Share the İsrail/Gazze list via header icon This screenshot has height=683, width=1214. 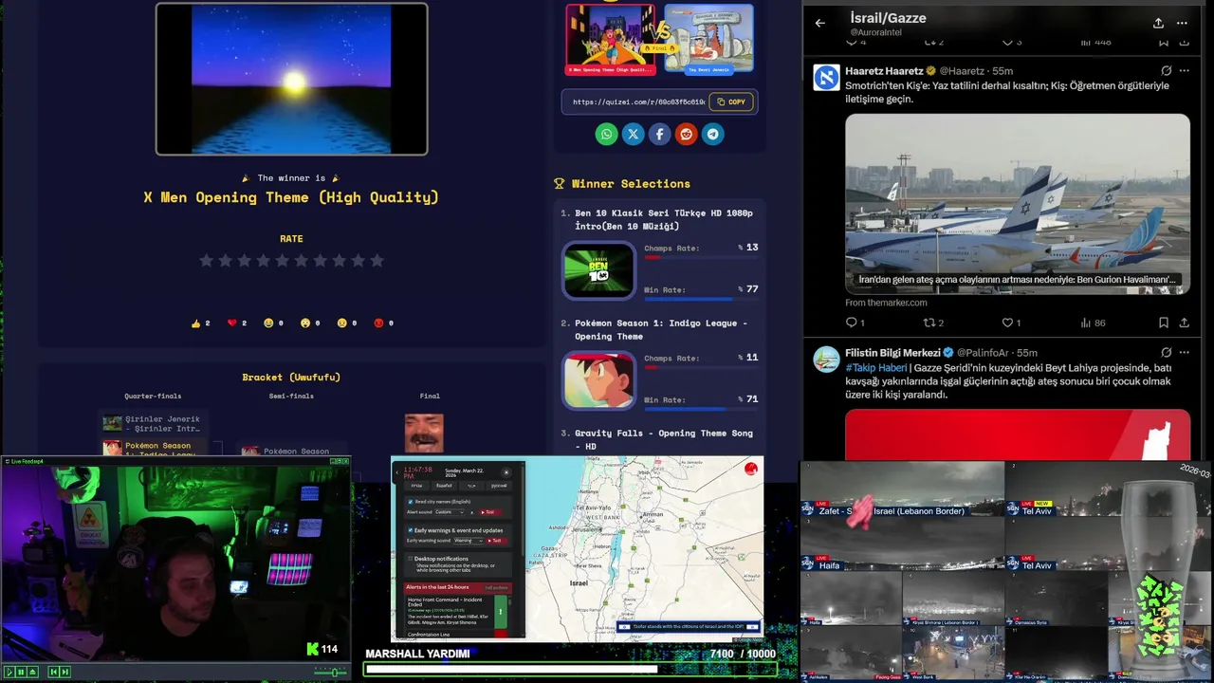click(x=1158, y=23)
